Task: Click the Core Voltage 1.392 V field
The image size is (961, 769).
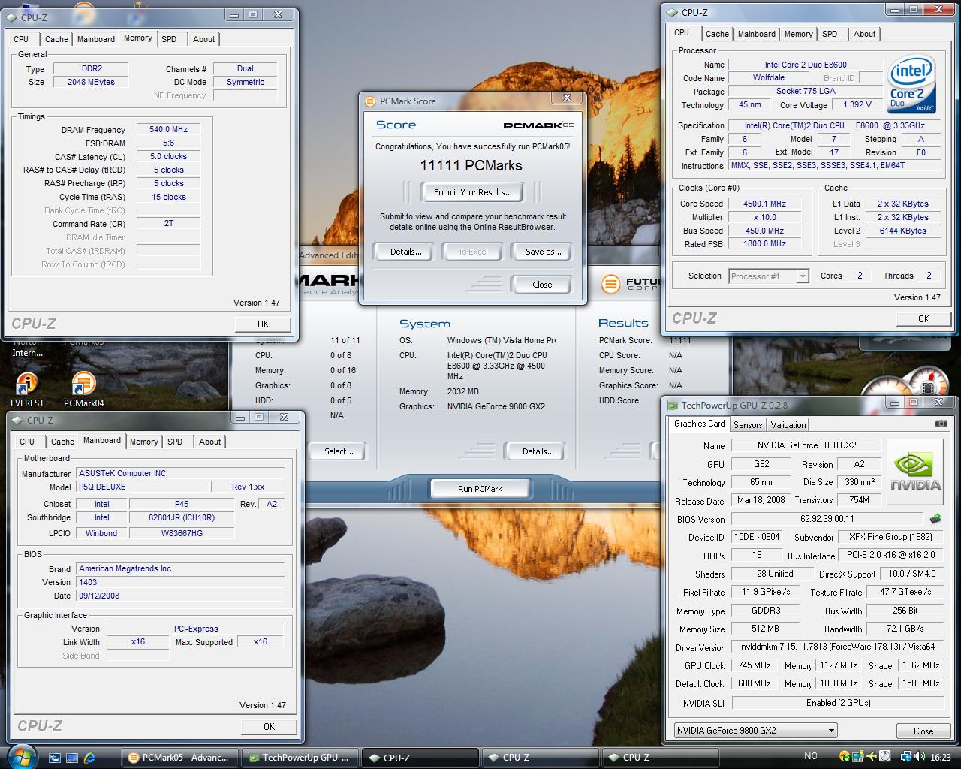Action: click(857, 105)
